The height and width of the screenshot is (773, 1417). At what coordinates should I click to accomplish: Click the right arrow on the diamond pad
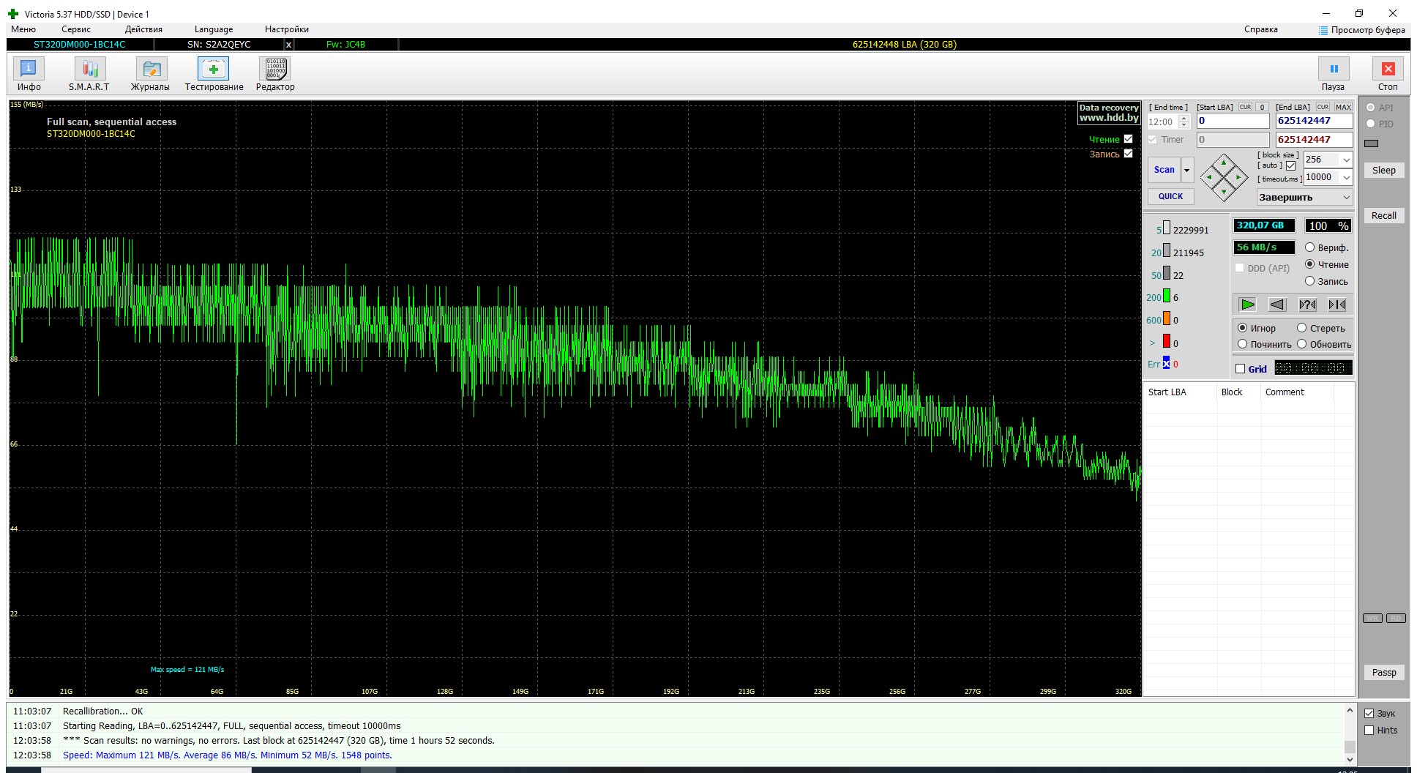click(x=1238, y=177)
